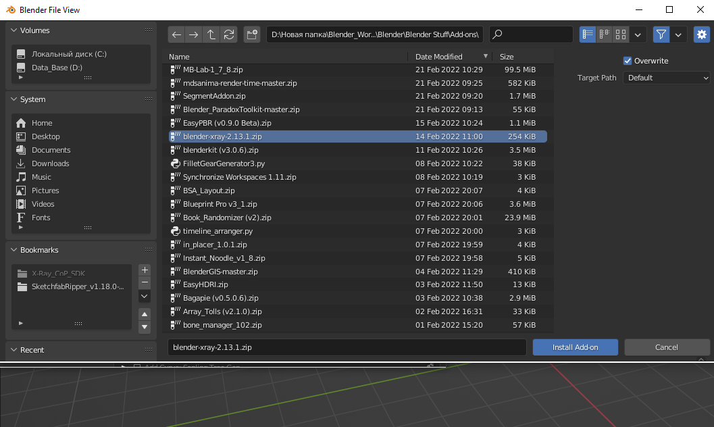This screenshot has height=427, width=714.
Task: Toggle the options region gear icon
Action: pyautogui.click(x=702, y=34)
